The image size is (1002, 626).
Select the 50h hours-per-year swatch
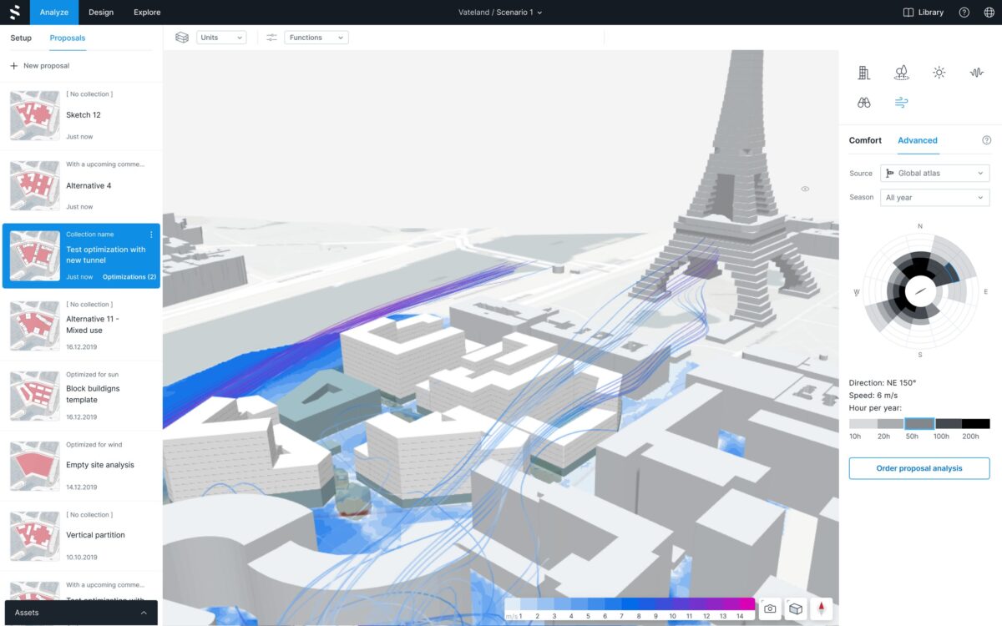pyautogui.click(x=919, y=424)
